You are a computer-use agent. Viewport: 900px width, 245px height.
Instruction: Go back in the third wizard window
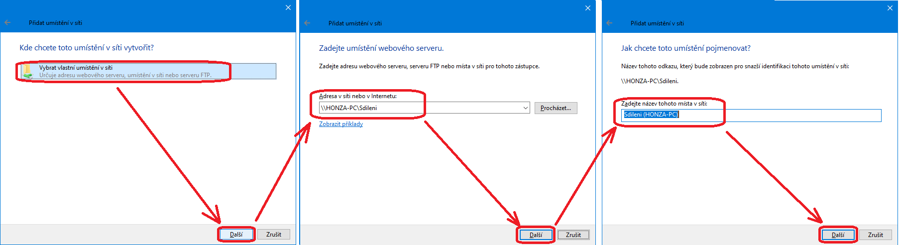click(x=609, y=23)
